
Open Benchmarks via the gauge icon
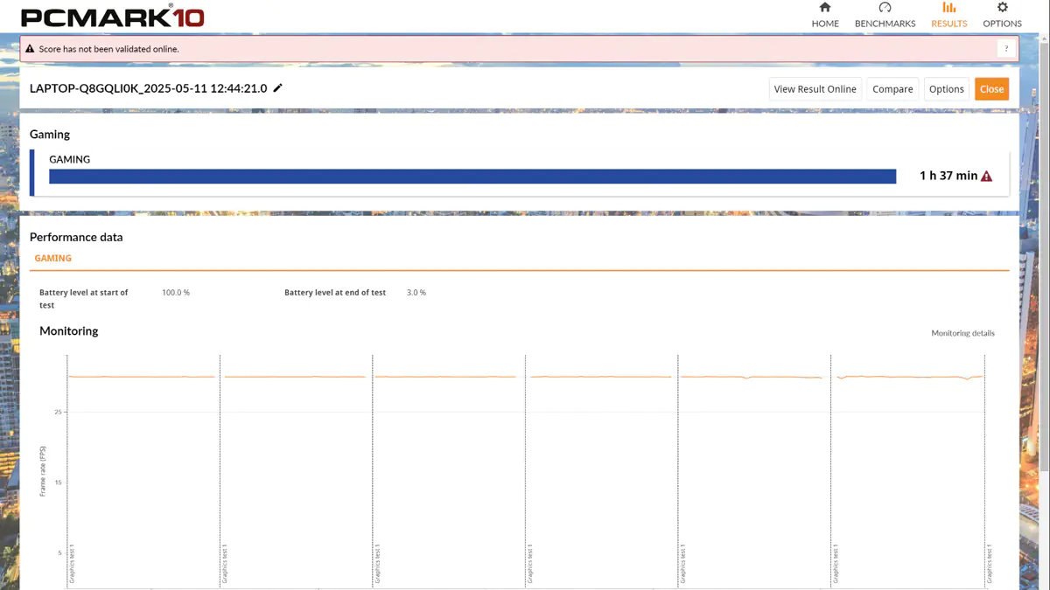point(885,8)
